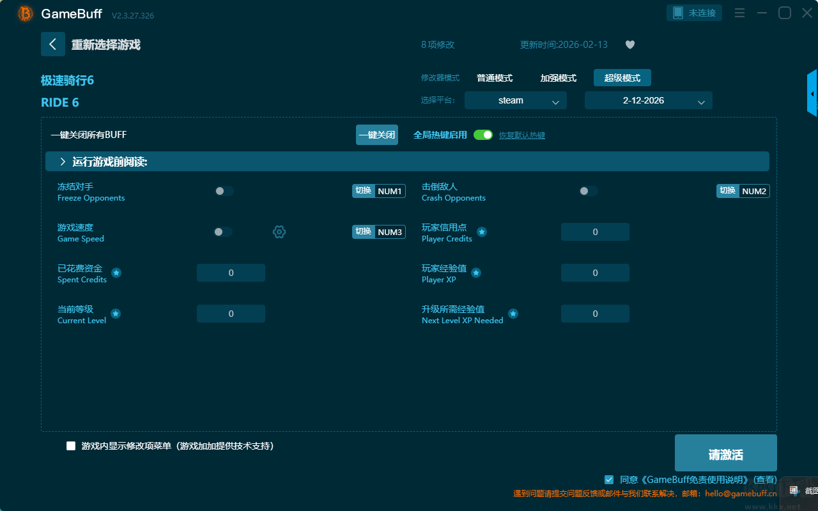This screenshot has height=511, width=818.
Task: Click the NUM1 hotkey switch button
Action: (x=379, y=191)
